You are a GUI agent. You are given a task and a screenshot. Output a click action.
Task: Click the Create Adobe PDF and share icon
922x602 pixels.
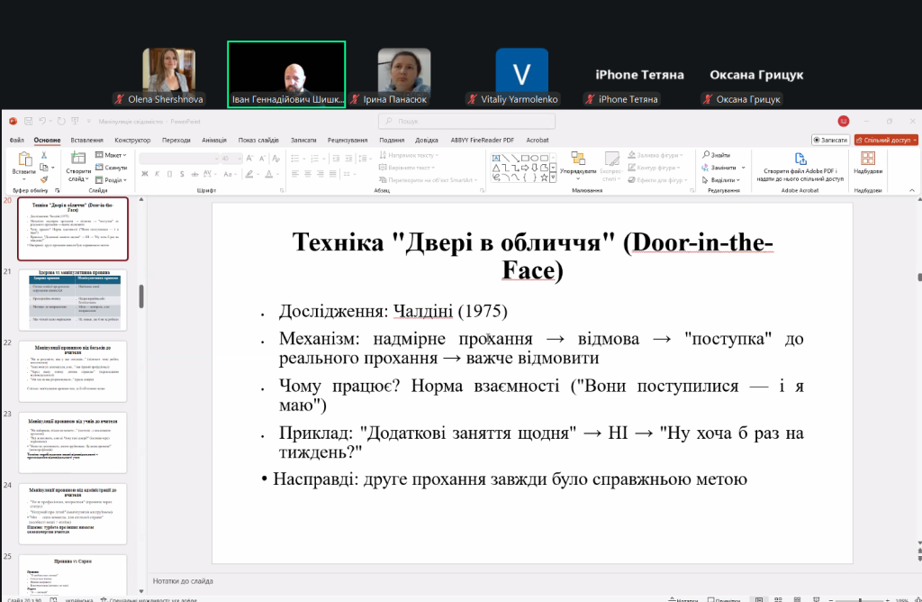tap(800, 158)
